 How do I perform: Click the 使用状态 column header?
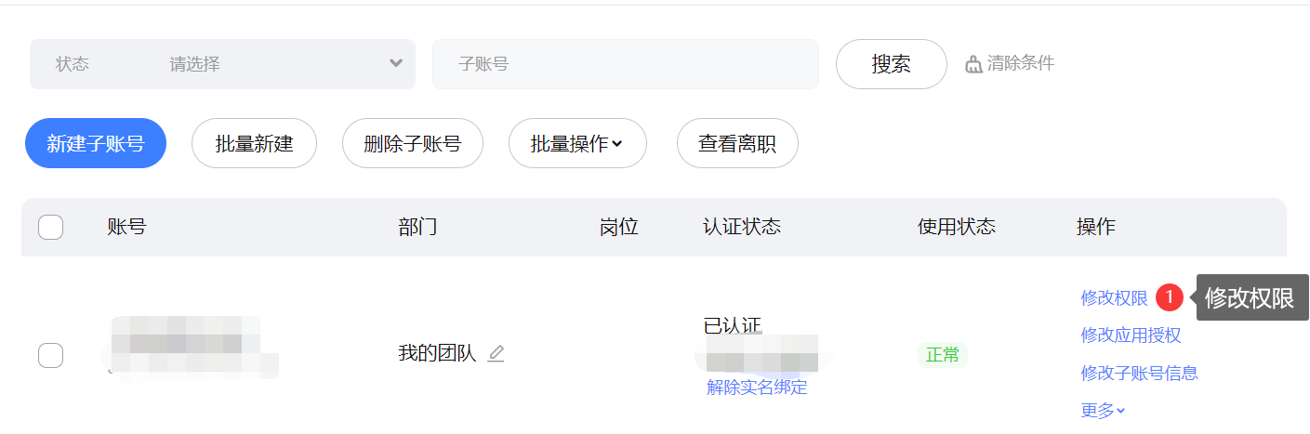point(956,227)
